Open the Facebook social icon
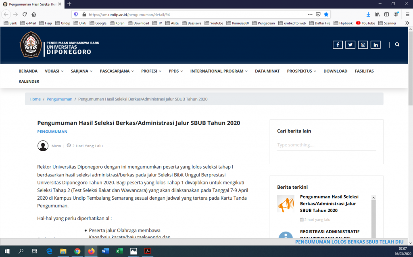Viewport: 413px width, 257px height. pos(338,45)
